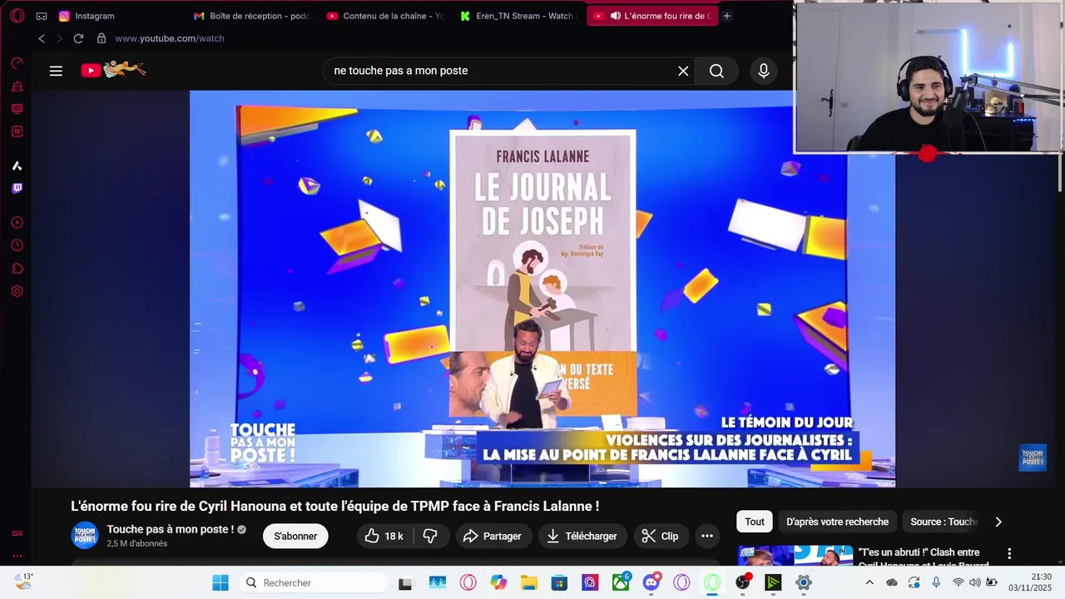Image resolution: width=1065 pixels, height=599 pixels.
Task: Switch to Contenu de la chaîne tab
Action: coord(385,16)
